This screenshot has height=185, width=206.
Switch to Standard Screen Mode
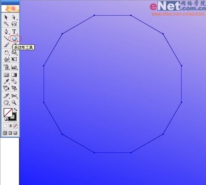[5, 133]
